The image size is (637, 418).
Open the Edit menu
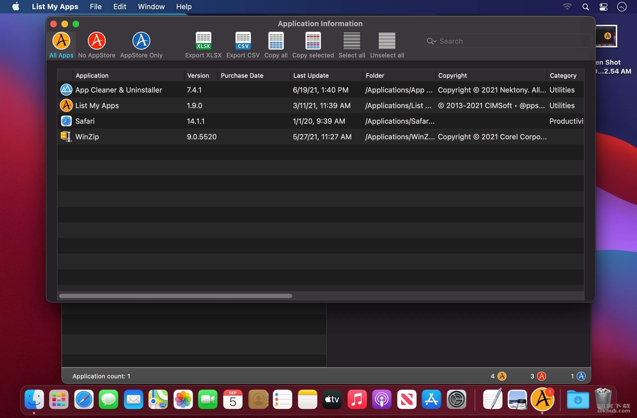[120, 7]
